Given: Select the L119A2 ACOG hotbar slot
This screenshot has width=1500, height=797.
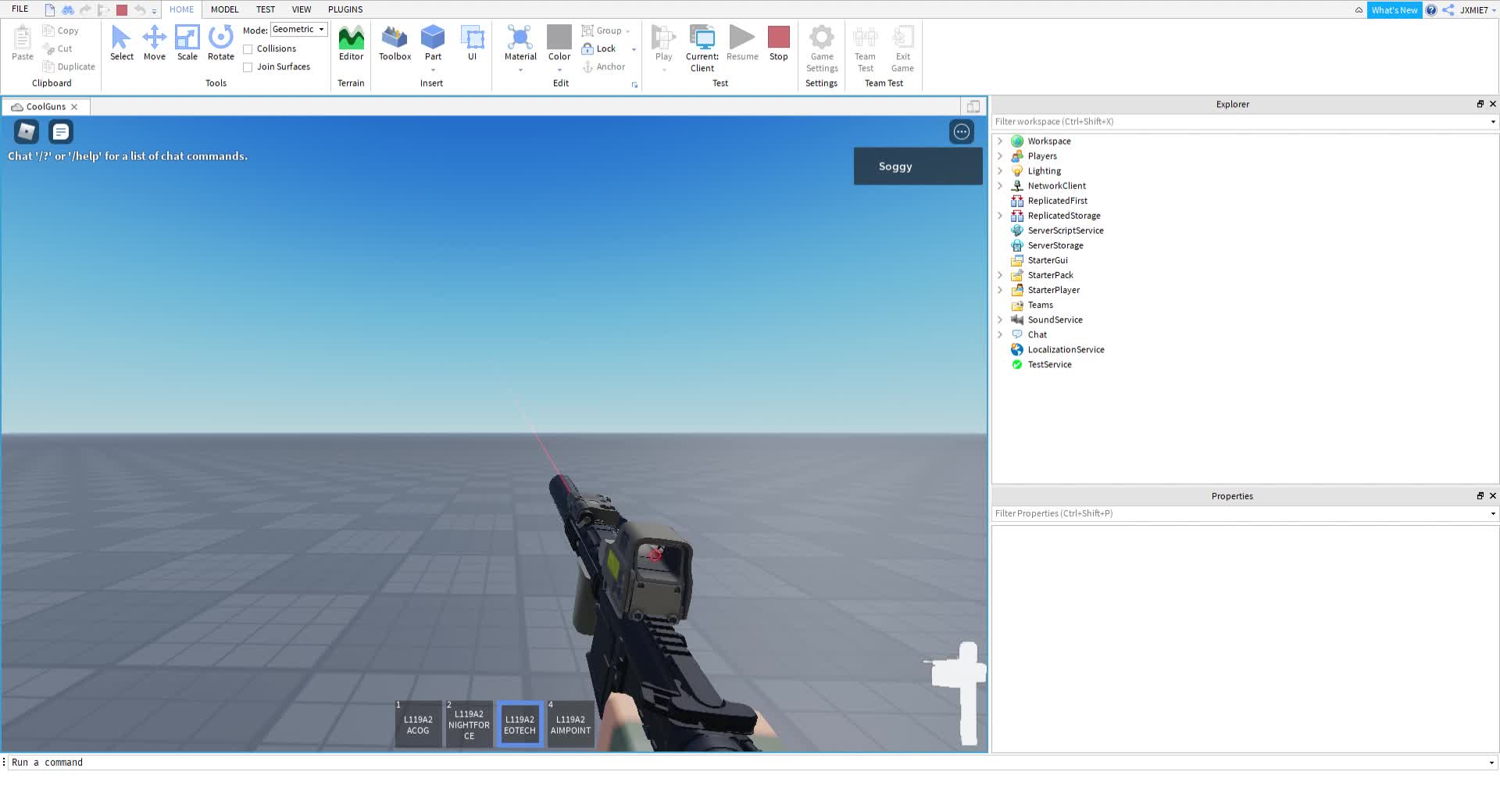Looking at the screenshot, I should point(418,724).
